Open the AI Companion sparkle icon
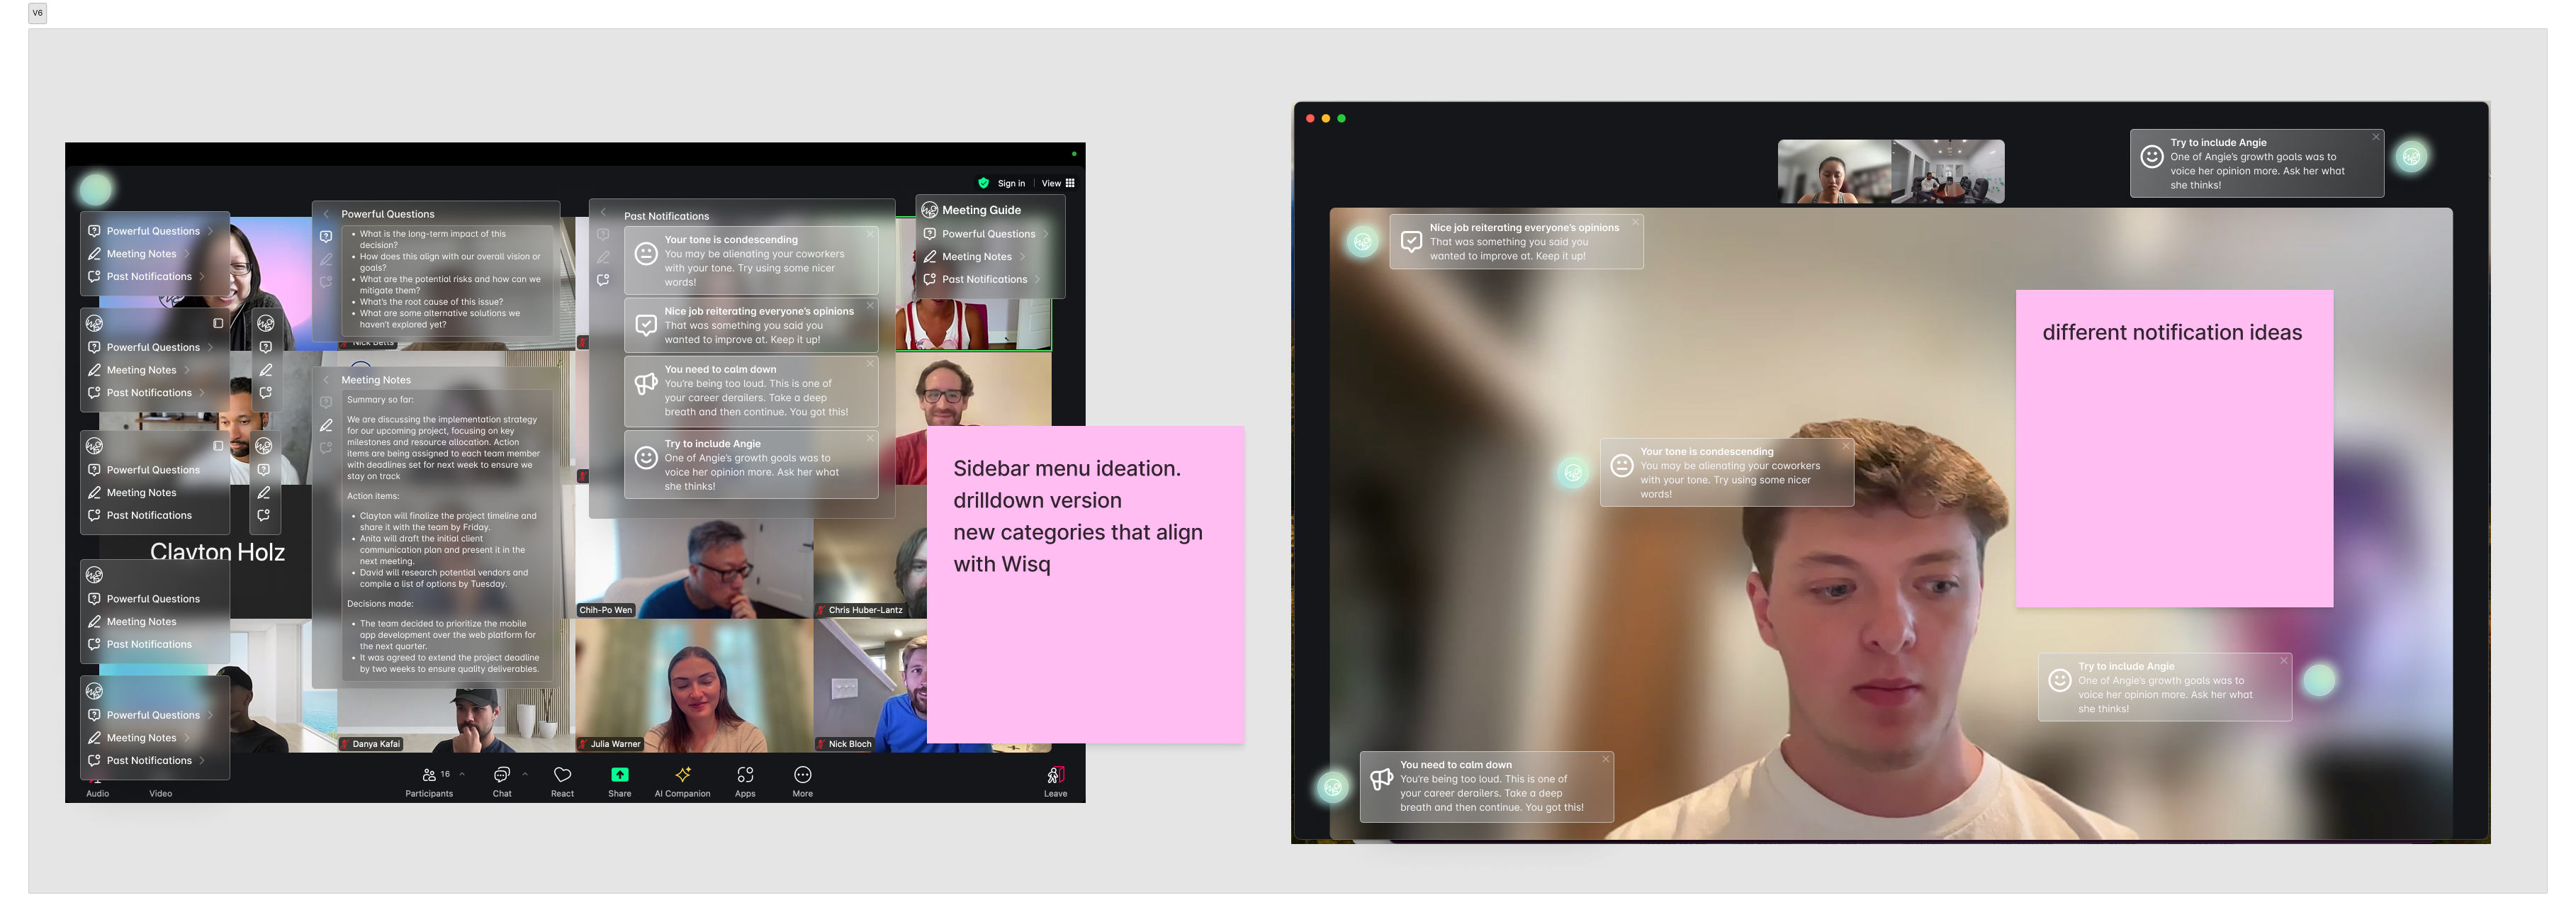This screenshot has height=922, width=2576. point(683,776)
